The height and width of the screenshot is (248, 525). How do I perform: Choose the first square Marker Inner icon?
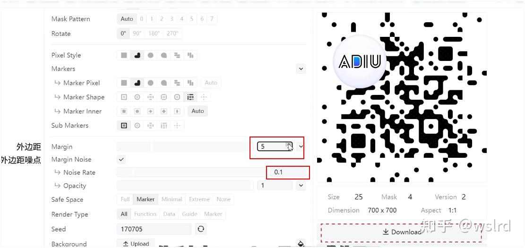click(x=124, y=111)
